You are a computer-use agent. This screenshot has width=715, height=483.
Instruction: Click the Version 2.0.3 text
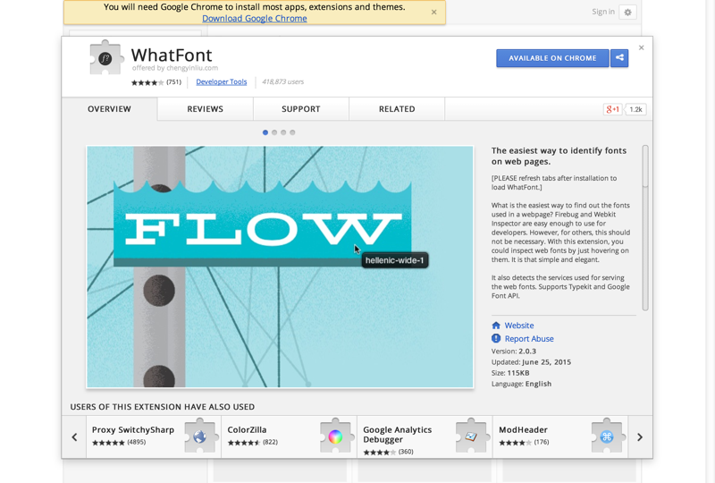pos(513,351)
